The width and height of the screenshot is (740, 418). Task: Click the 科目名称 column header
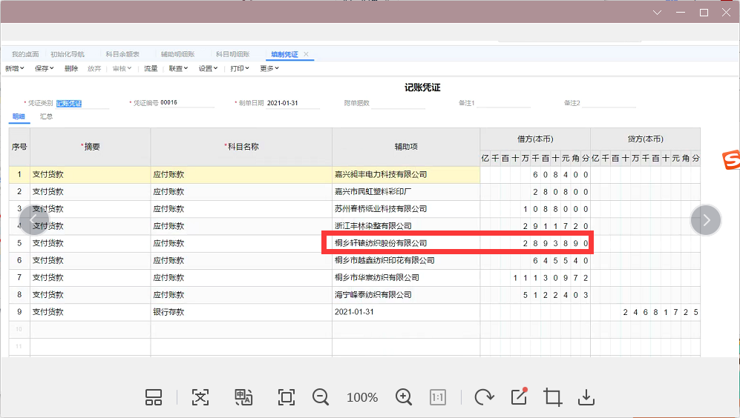pos(241,147)
